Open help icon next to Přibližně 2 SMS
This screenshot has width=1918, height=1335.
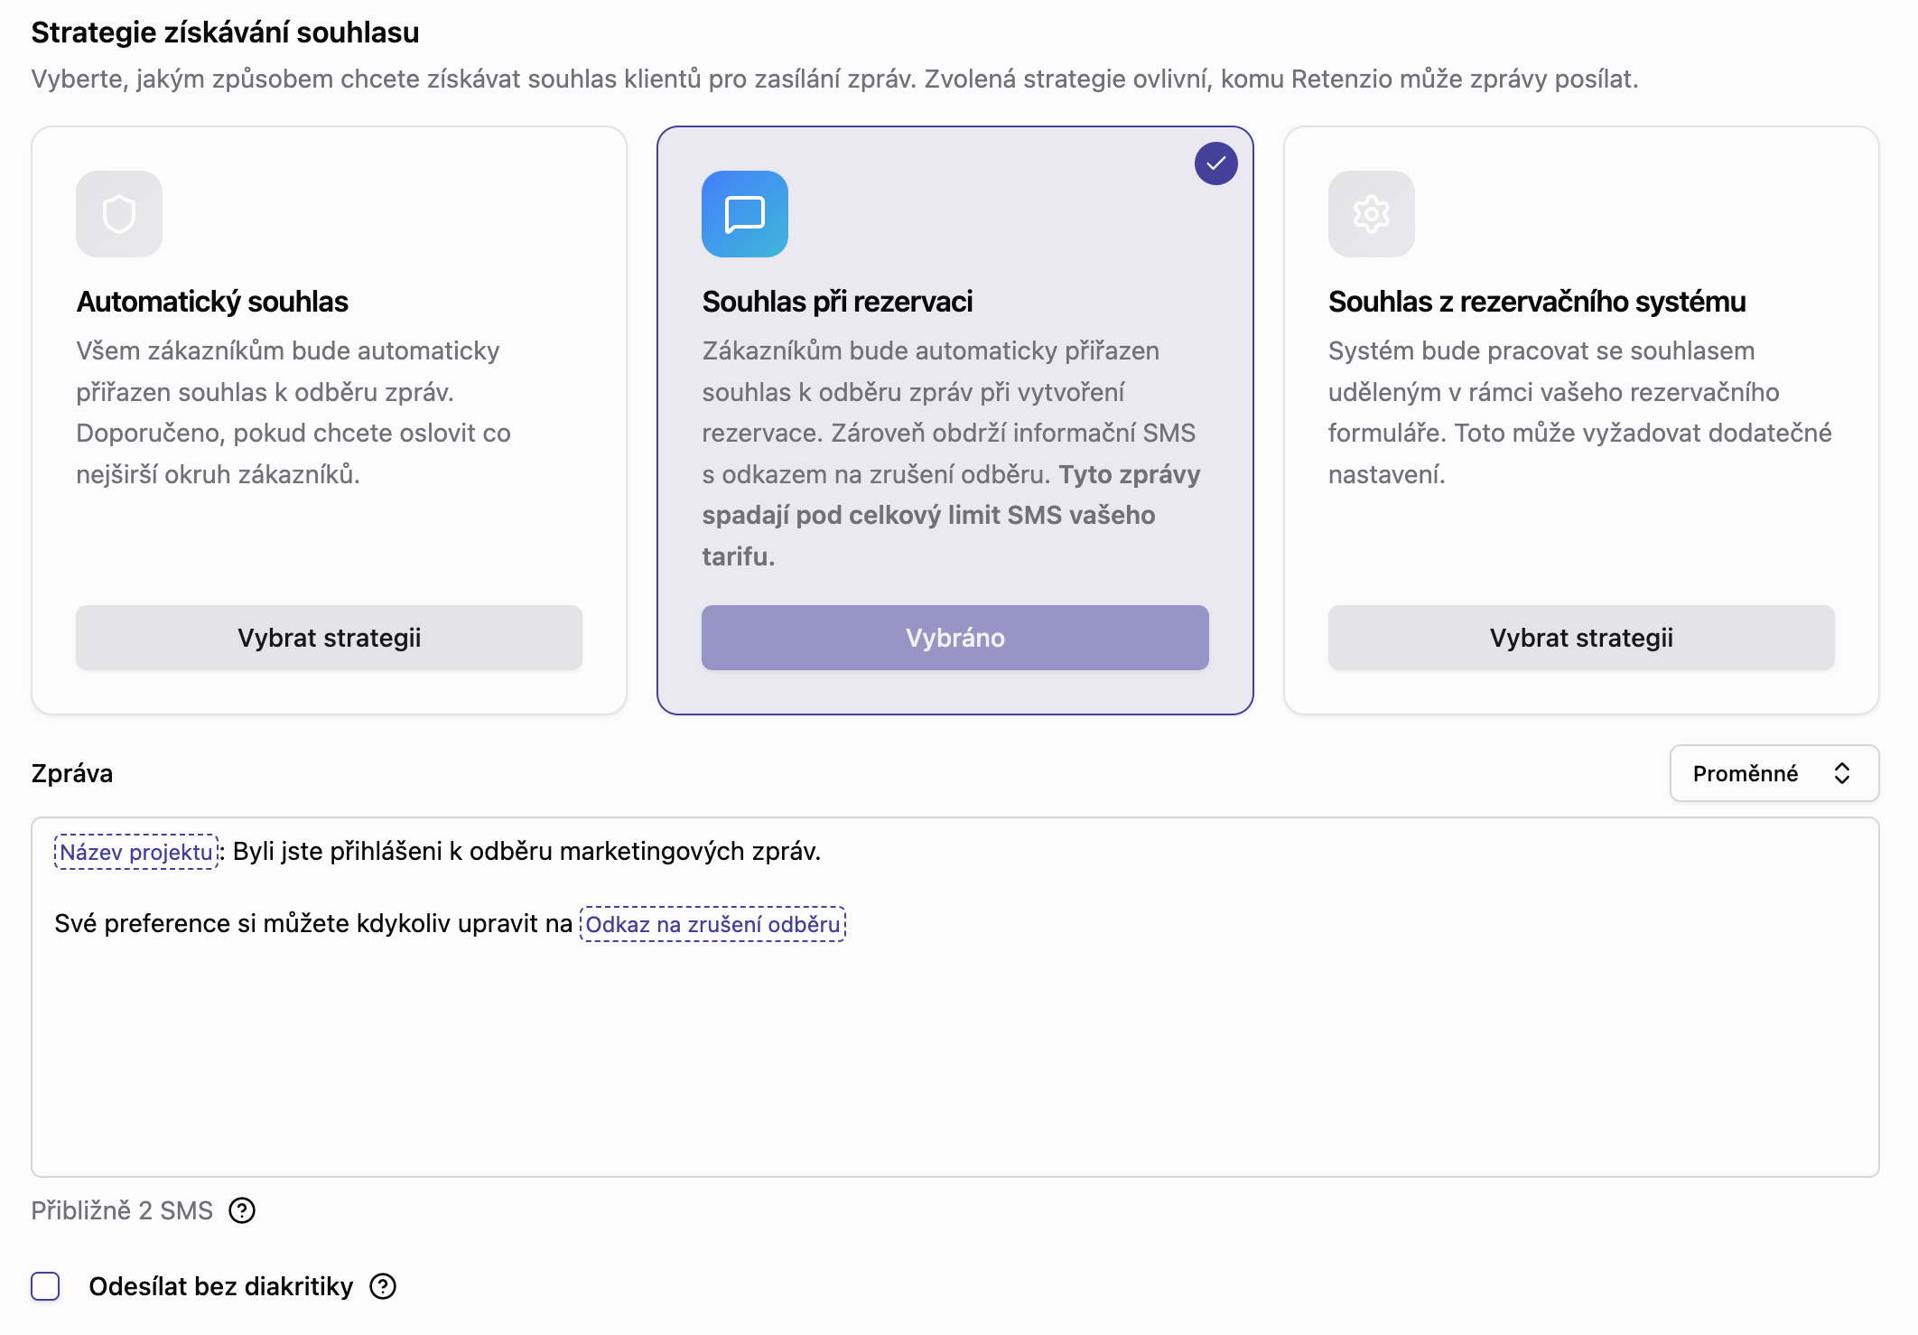click(x=242, y=1210)
